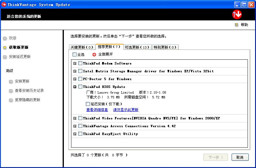Minimize the System Update window
Screen dimensions: 256x168
point(237,4)
